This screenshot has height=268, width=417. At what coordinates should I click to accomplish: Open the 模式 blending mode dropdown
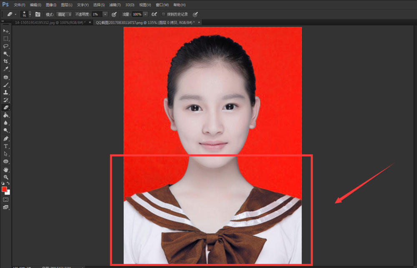64,14
